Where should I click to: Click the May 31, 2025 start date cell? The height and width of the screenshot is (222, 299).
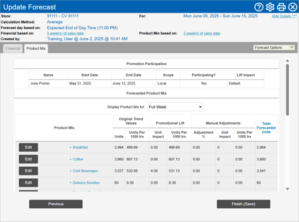[x=90, y=83]
